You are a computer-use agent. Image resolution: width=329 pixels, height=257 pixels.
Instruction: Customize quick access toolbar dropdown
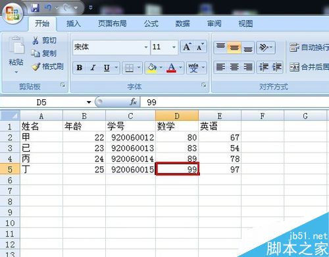91,8
